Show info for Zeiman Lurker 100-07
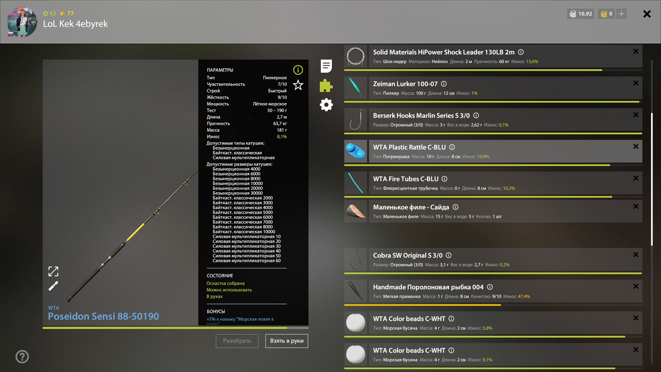The height and width of the screenshot is (372, 661). click(444, 84)
